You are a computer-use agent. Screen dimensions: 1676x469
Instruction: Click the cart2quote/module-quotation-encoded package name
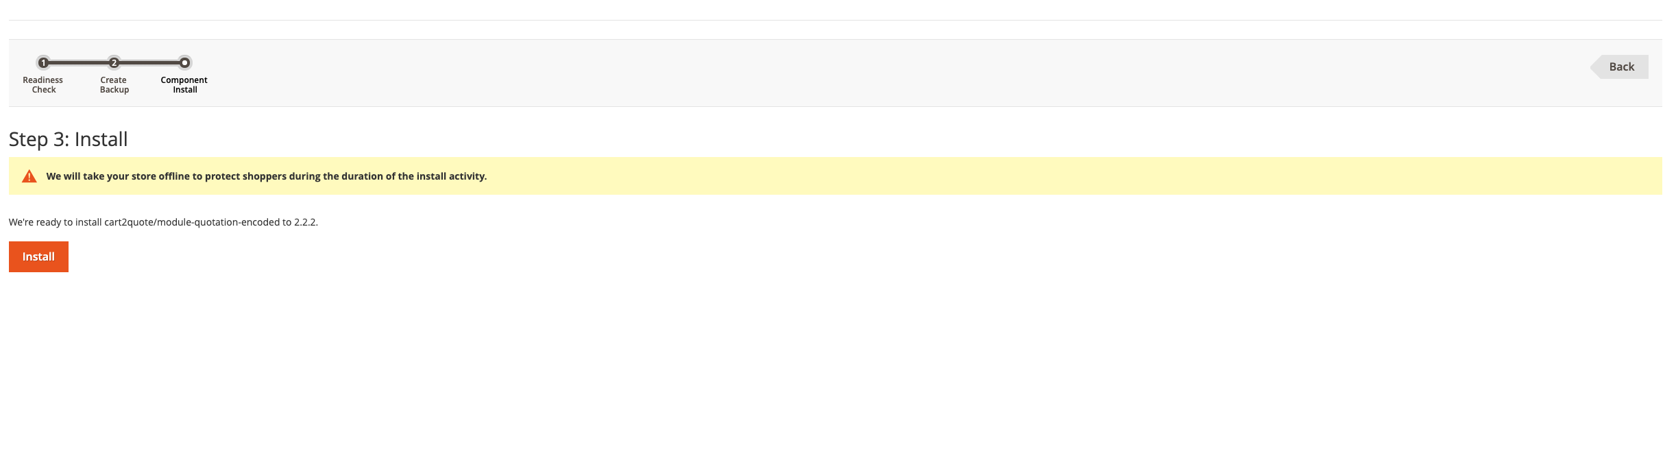[192, 222]
